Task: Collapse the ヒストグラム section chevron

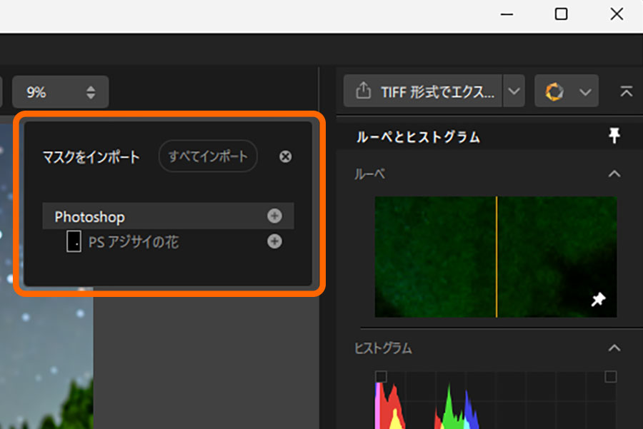Action: (614, 348)
